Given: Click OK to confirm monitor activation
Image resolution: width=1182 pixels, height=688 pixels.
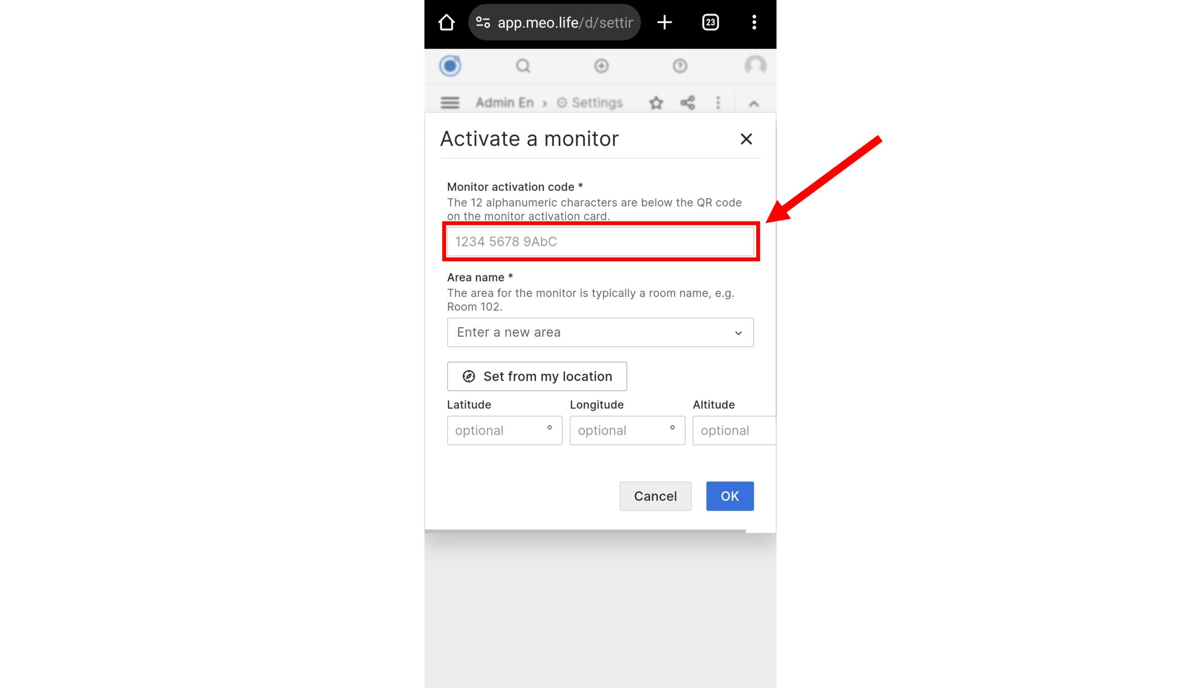Looking at the screenshot, I should point(729,496).
